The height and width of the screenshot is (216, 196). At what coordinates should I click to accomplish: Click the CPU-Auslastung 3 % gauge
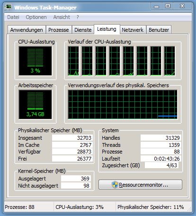pyautogui.click(x=35, y=61)
